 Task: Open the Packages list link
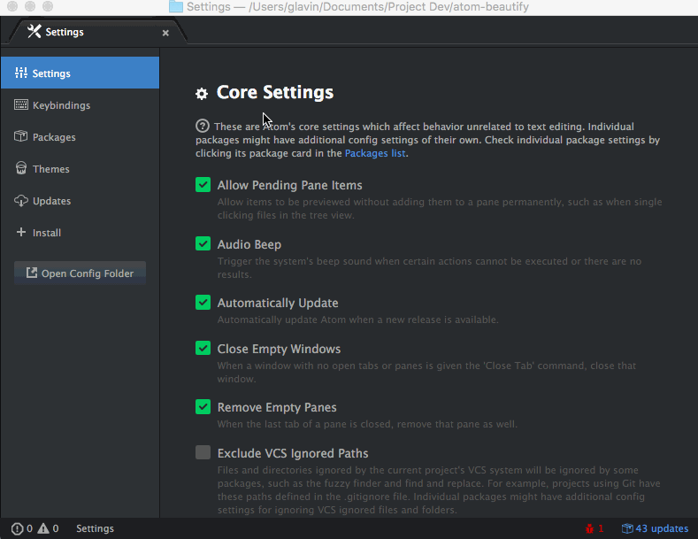pyautogui.click(x=375, y=153)
